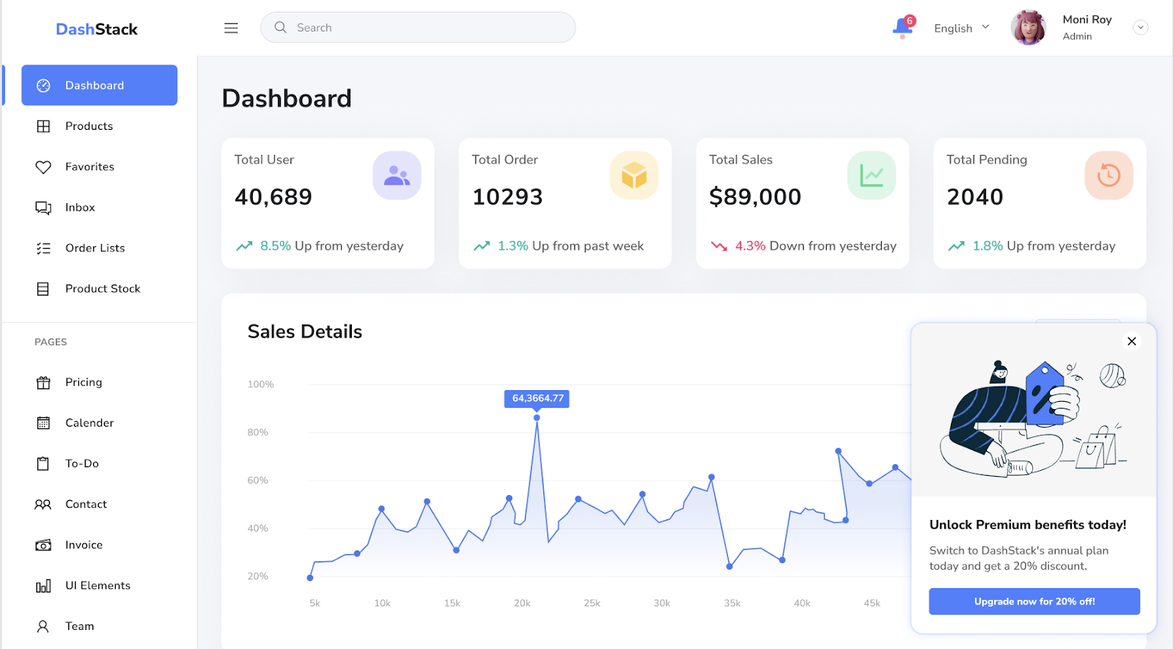Open the English language dropdown
Screen dimensions: 1173x649
(x=961, y=28)
